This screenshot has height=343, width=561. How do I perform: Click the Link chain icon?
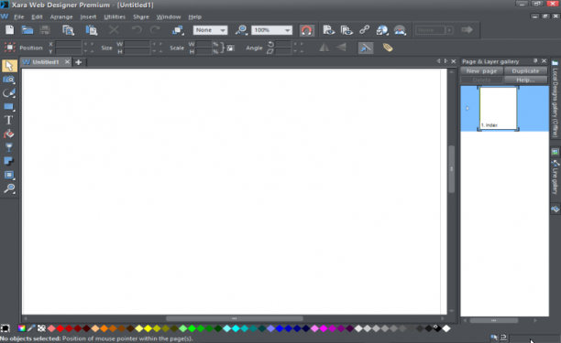364,30
